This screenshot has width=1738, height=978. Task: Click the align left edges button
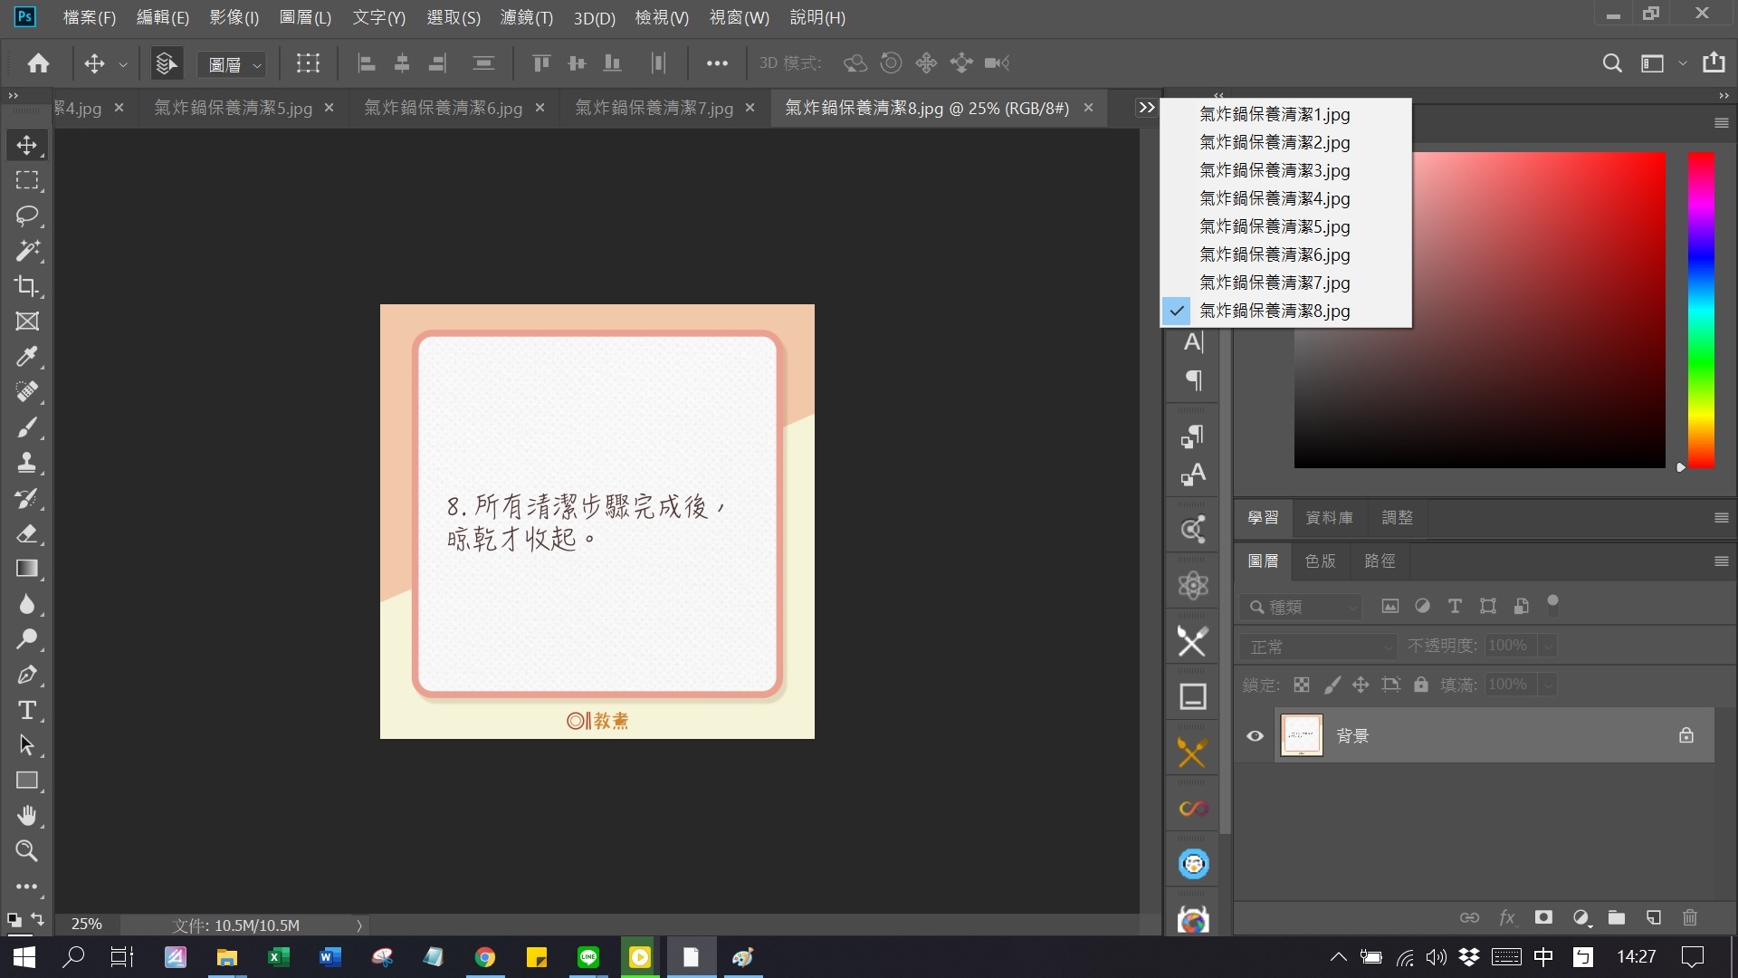pos(367,62)
